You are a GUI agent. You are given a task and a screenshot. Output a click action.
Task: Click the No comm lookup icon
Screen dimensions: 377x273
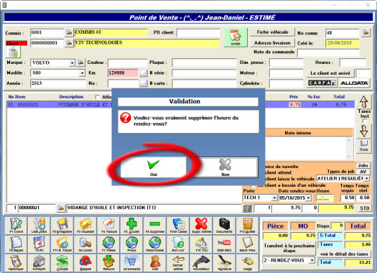(366, 32)
